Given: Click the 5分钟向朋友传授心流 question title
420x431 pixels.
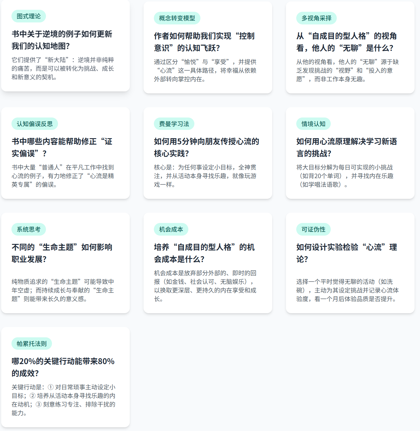Looking at the screenshot, I should point(206,147).
